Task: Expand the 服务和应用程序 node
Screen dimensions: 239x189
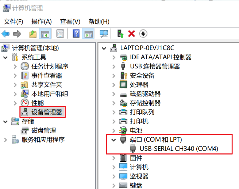Action: 5,140
